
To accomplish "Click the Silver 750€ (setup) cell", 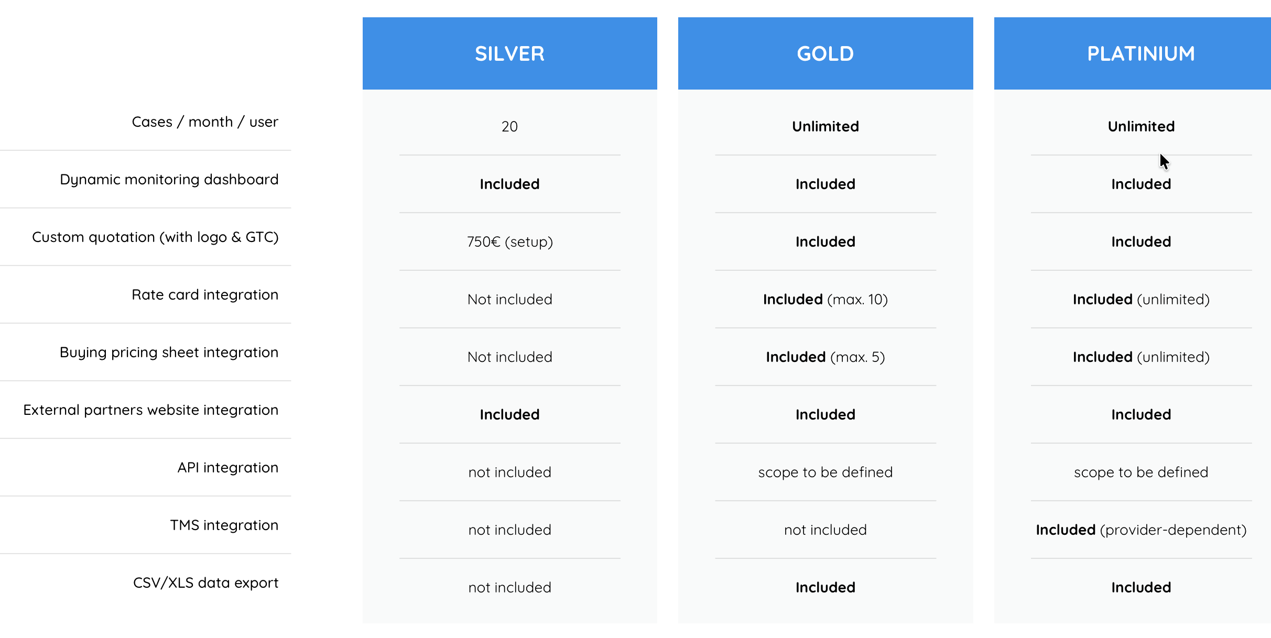I will pos(510,242).
